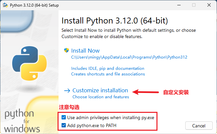The width and height of the screenshot is (217, 134).
Task: Click the Python icon in the title bar
Action: tap(5, 5)
